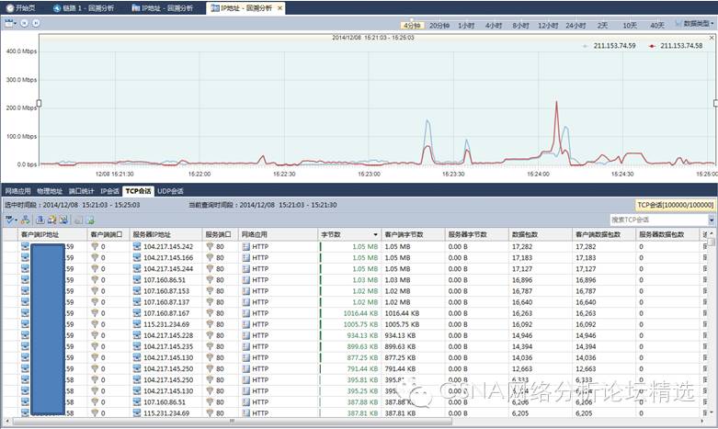
Task: Click the play button in chart toolbar
Action: click(x=35, y=23)
